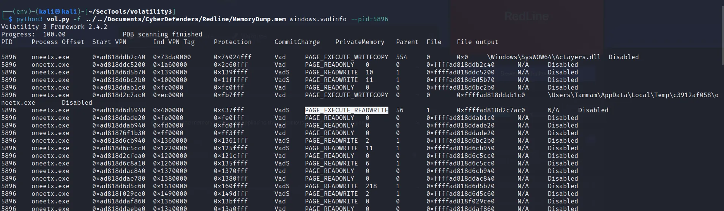The image size is (724, 211).
Task: Click the kali symbol in the prompt
Action: click(57, 12)
